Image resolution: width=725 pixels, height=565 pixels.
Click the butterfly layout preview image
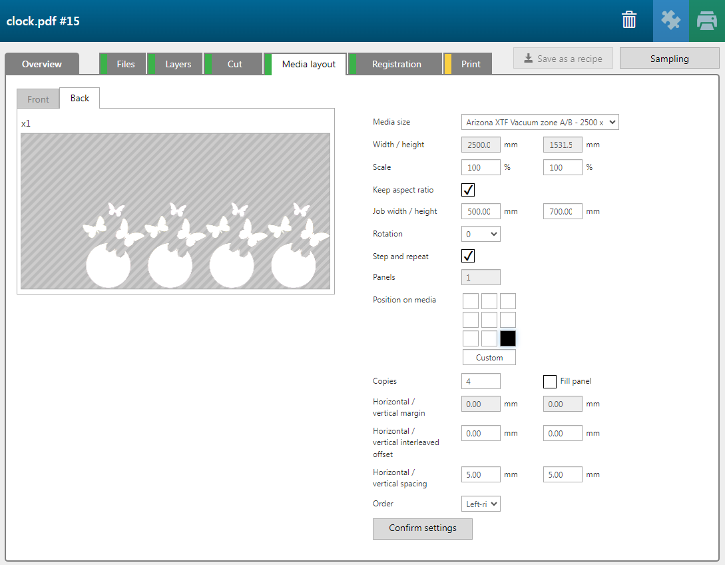(176, 211)
